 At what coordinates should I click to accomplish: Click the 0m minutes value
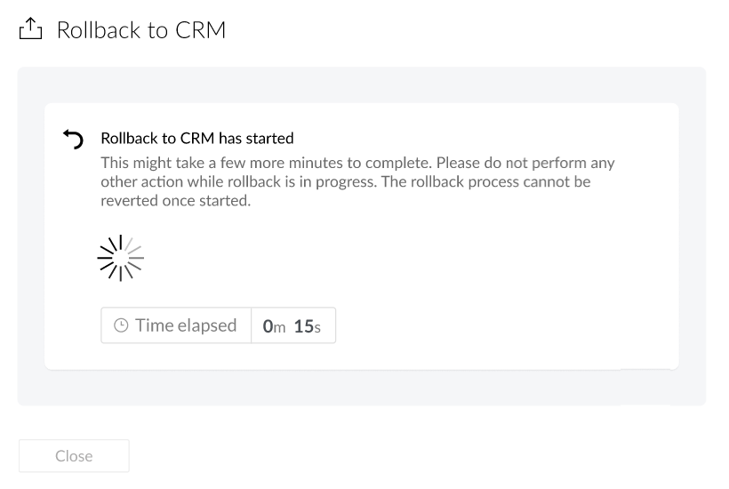click(274, 326)
